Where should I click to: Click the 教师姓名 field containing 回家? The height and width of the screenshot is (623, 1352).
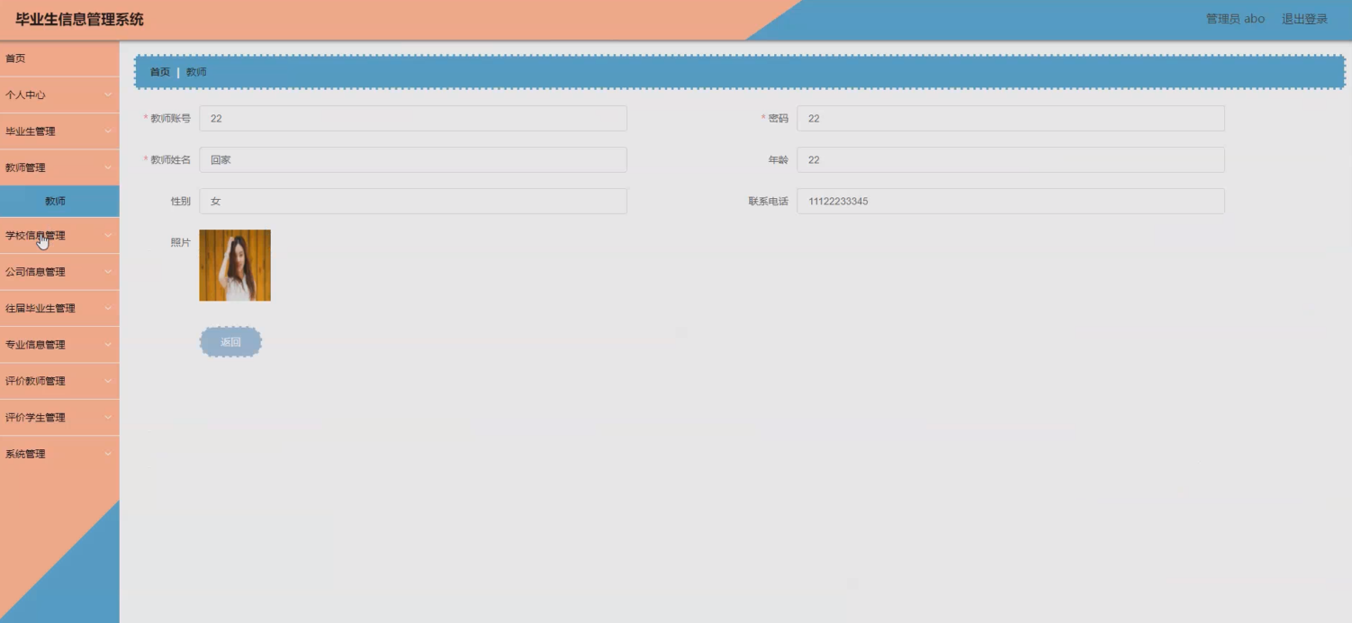pos(413,160)
